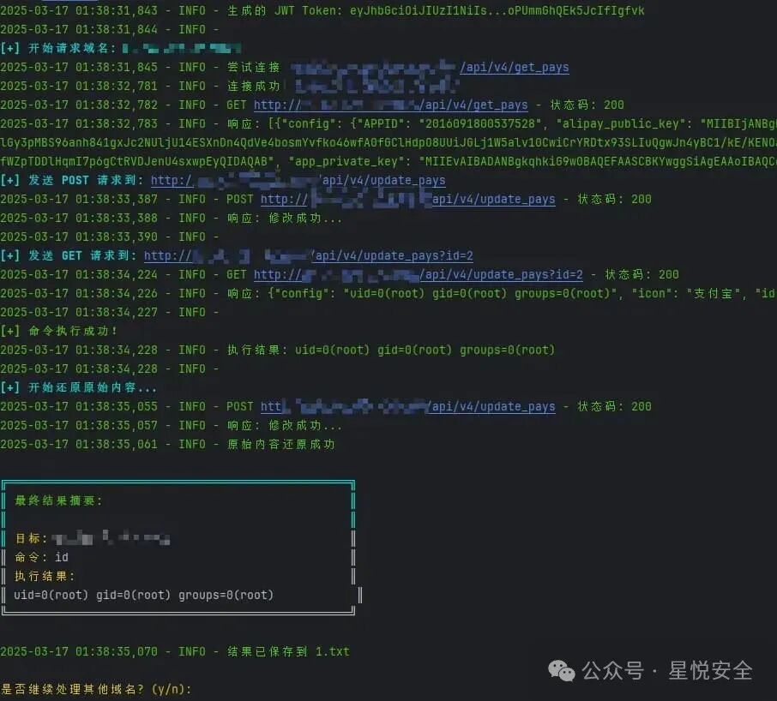
Task: Click the 执行结果 label in the summary box
Action: coord(44,576)
